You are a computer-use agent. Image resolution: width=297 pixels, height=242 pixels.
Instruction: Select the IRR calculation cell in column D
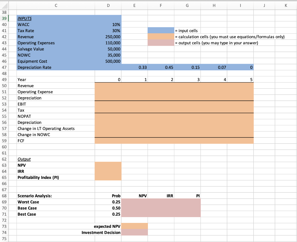coord(108,171)
